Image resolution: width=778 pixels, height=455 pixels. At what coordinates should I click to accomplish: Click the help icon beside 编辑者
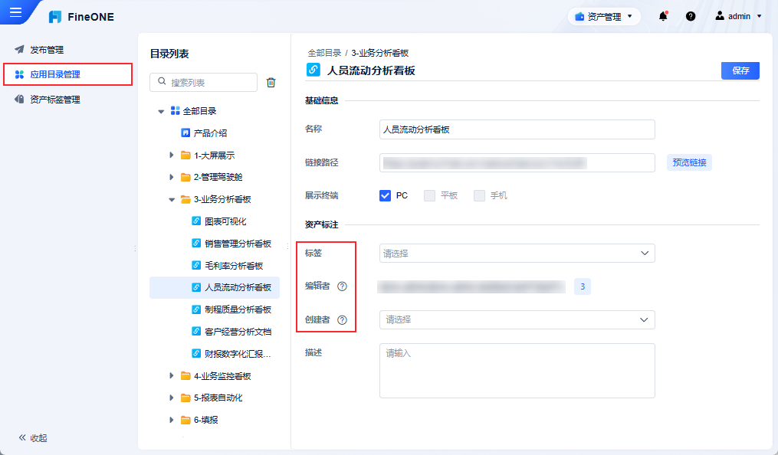(x=343, y=286)
